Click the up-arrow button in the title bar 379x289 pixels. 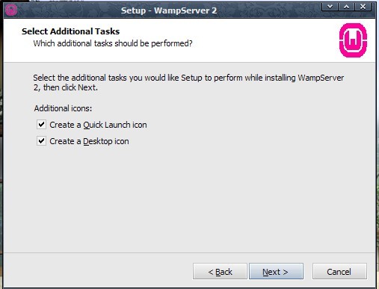[346, 7]
